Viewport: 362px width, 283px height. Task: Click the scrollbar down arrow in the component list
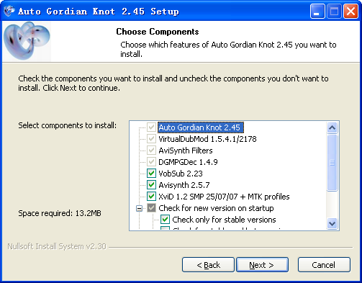pyautogui.click(x=332, y=224)
